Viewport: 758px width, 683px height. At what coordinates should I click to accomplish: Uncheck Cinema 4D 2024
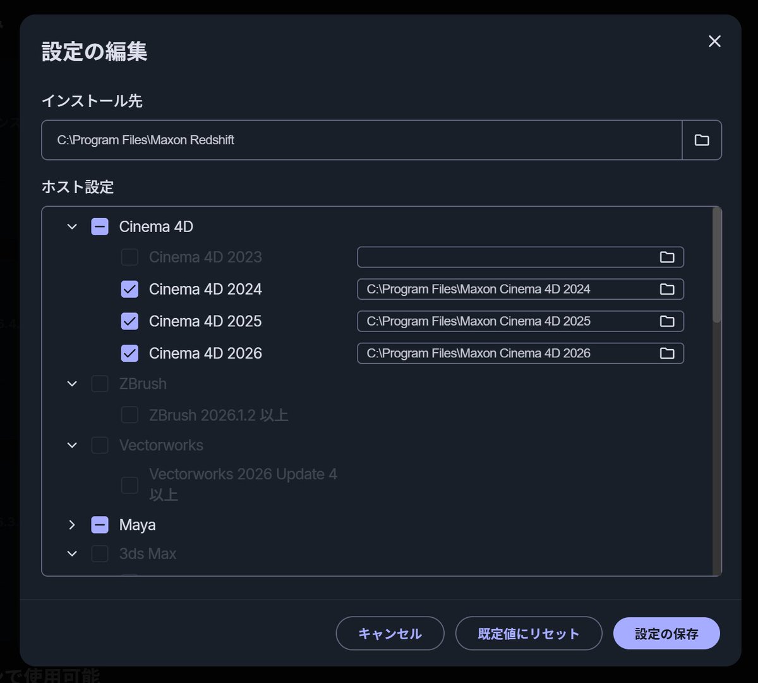[x=129, y=289]
